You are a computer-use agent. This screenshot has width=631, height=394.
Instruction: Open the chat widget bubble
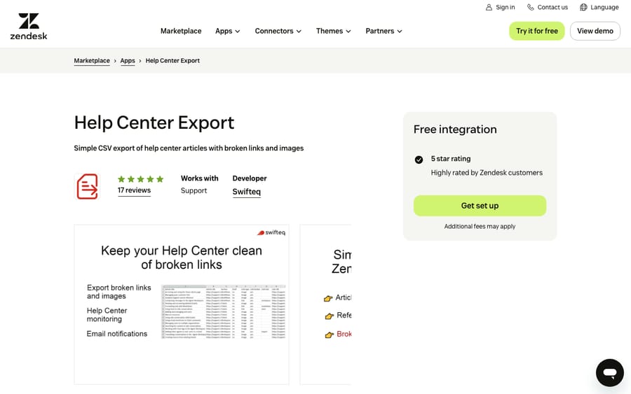coord(610,373)
